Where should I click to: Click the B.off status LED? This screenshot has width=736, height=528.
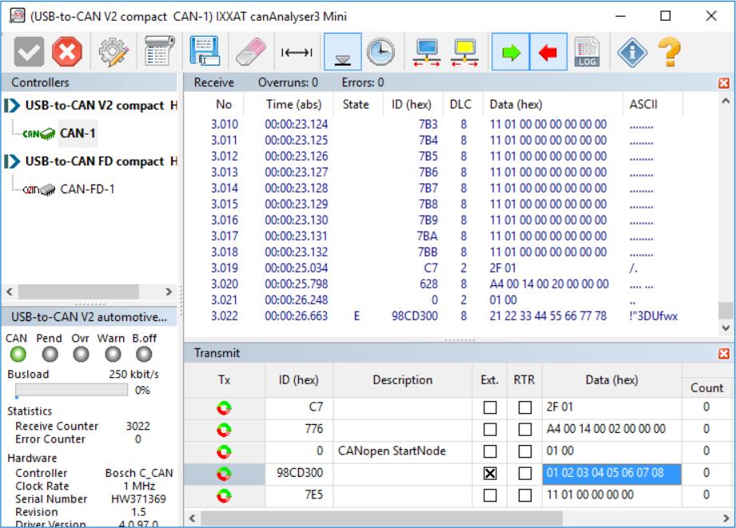pyautogui.click(x=144, y=355)
